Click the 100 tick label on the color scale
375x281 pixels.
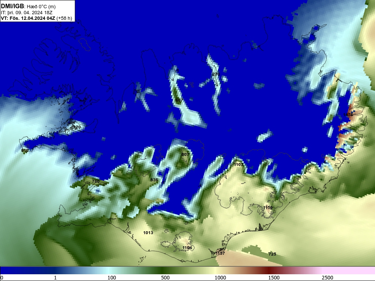pyautogui.click(x=112, y=278)
